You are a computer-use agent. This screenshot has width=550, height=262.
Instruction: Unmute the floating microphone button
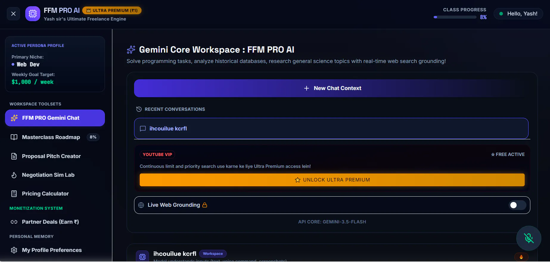(x=529, y=238)
